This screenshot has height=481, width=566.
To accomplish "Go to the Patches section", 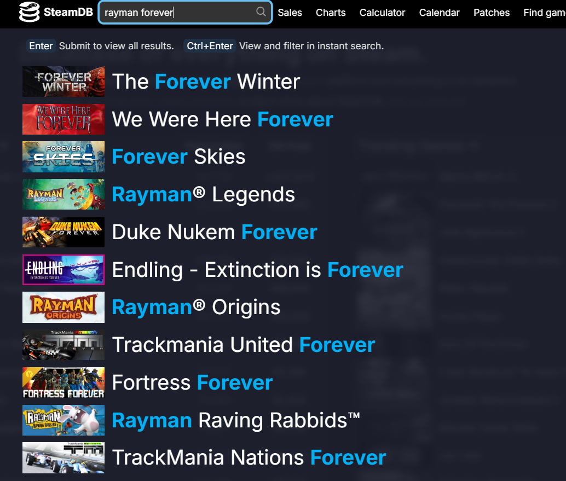I will [x=492, y=13].
